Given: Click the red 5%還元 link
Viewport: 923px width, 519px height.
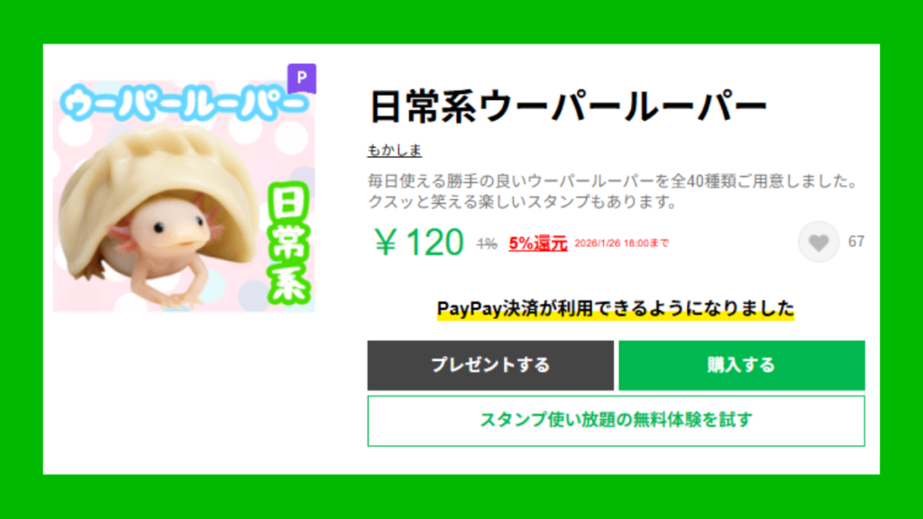Looking at the screenshot, I should 538,243.
